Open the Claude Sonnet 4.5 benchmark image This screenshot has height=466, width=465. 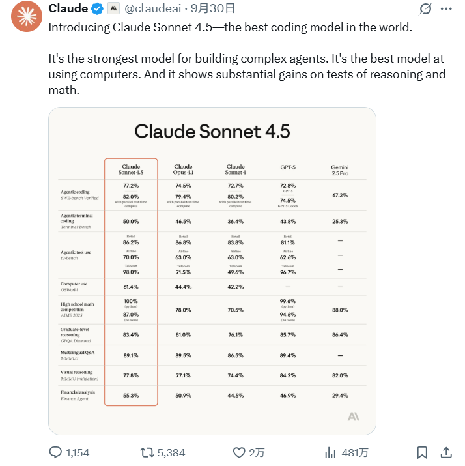(212, 270)
